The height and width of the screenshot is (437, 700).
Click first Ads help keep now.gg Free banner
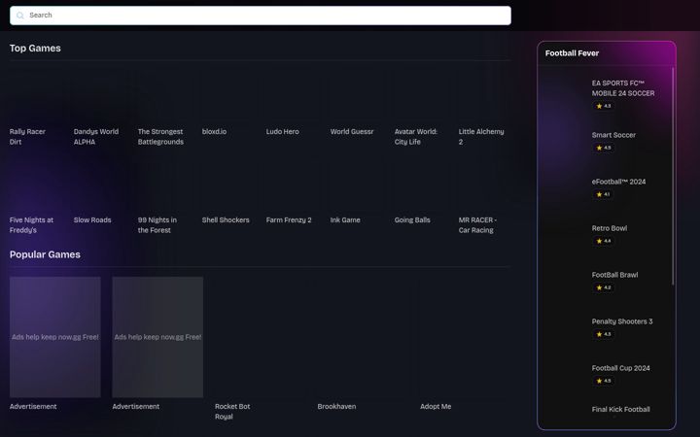tap(55, 337)
